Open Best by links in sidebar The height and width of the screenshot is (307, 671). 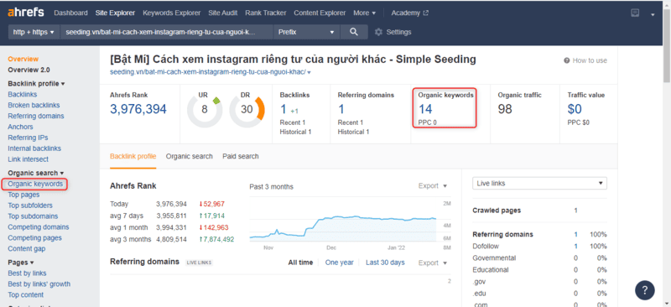pyautogui.click(x=27, y=273)
